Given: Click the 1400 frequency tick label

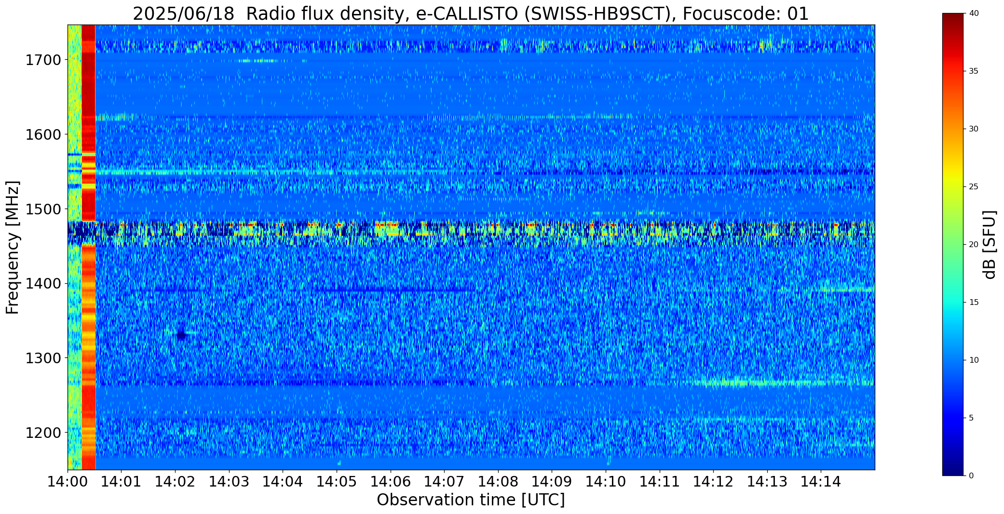Looking at the screenshot, I should tap(43, 284).
